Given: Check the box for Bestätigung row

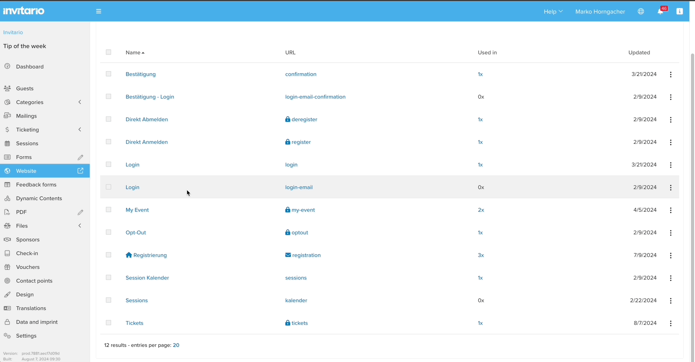Looking at the screenshot, I should click(108, 74).
